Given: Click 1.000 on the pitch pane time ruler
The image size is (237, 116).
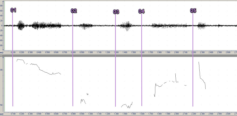Looking at the screenshot, I should (x=90, y=114).
